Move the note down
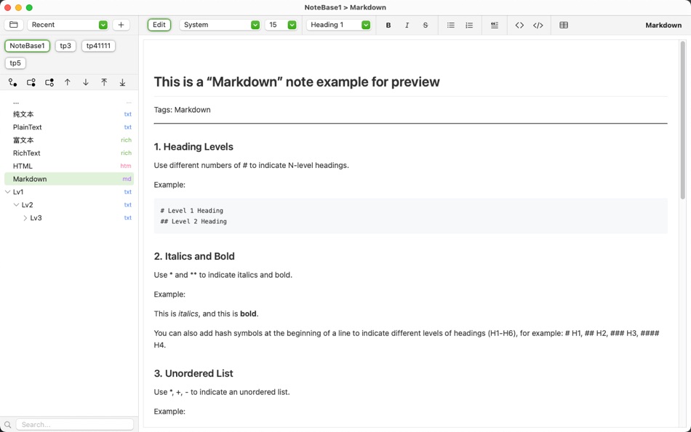The image size is (691, 432). tap(86, 82)
